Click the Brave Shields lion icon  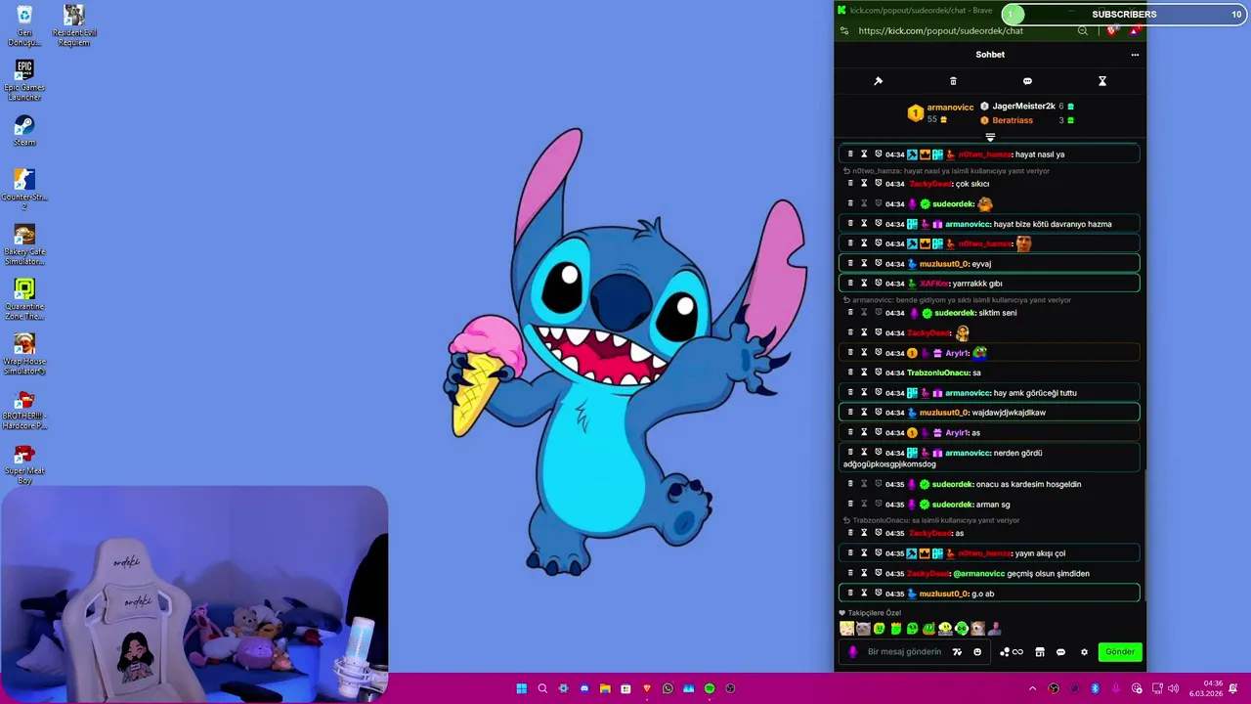pos(1111,30)
